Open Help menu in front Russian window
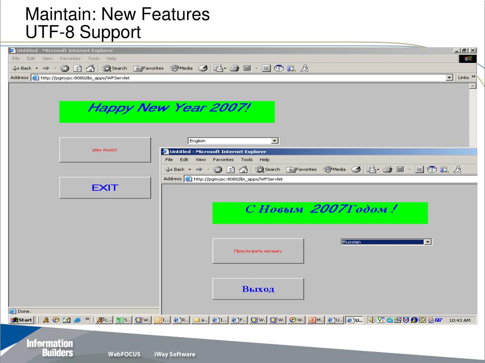 (264, 160)
